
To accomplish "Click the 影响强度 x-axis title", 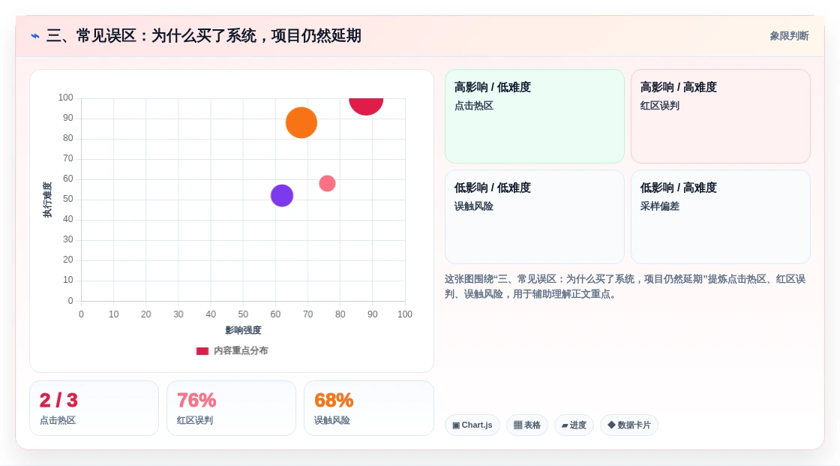I will tap(243, 330).
